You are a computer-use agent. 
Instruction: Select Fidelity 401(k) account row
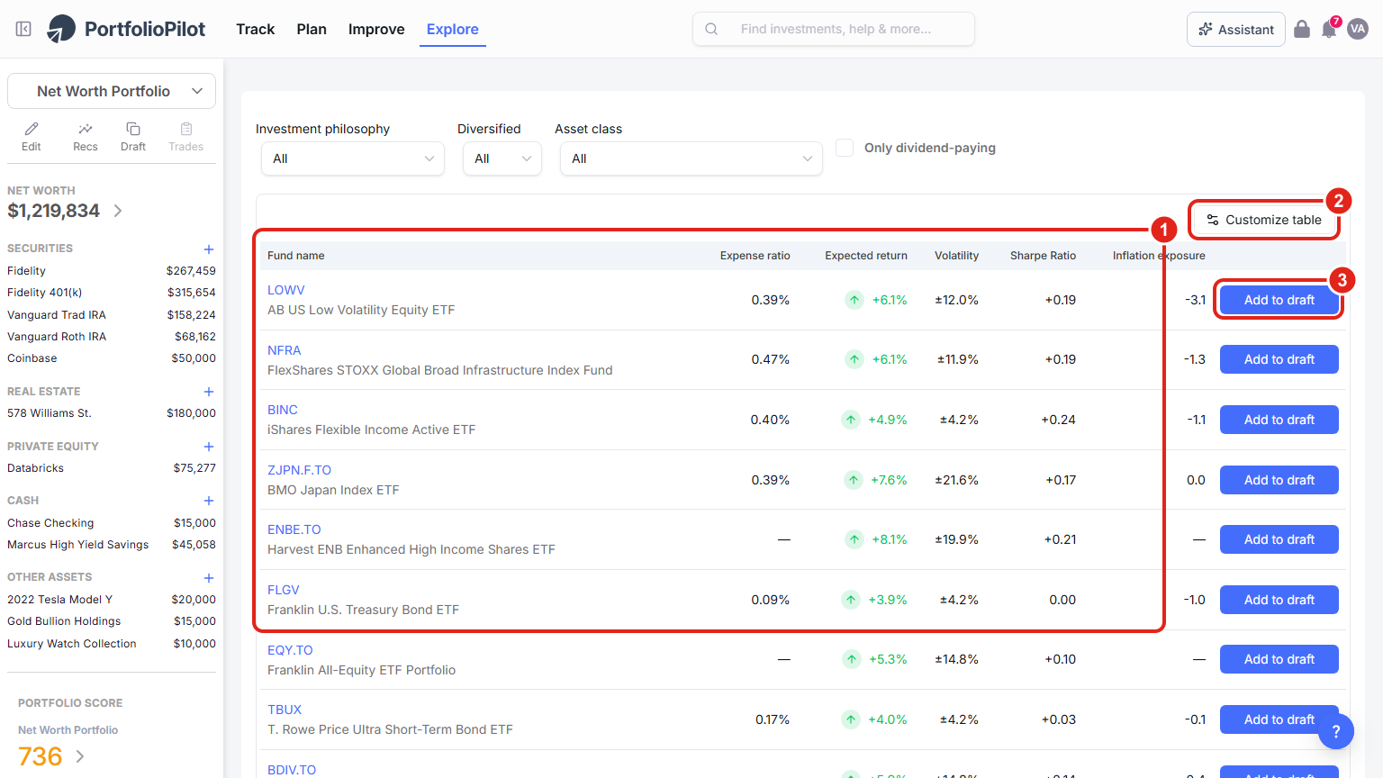(112, 293)
